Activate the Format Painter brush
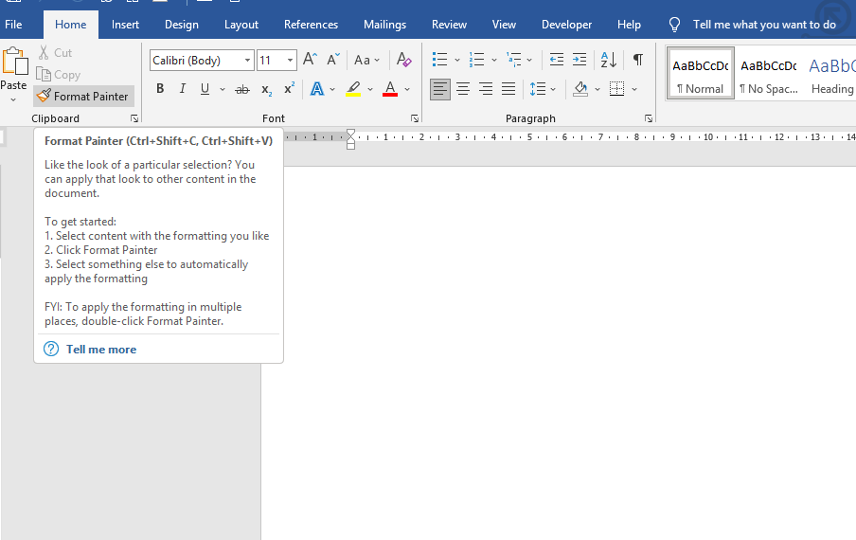Viewport: 856px width, 540px height. pyautogui.click(x=83, y=96)
